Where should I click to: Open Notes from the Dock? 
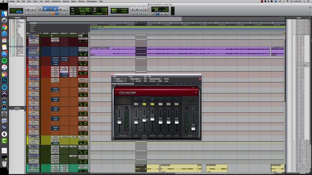coord(4,47)
